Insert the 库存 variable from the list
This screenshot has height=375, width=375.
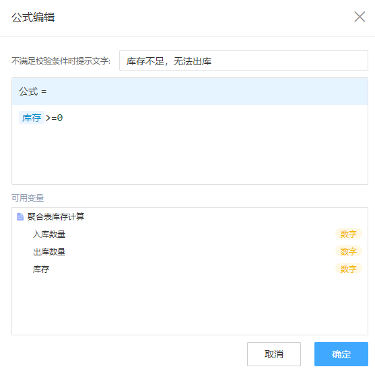pos(41,269)
